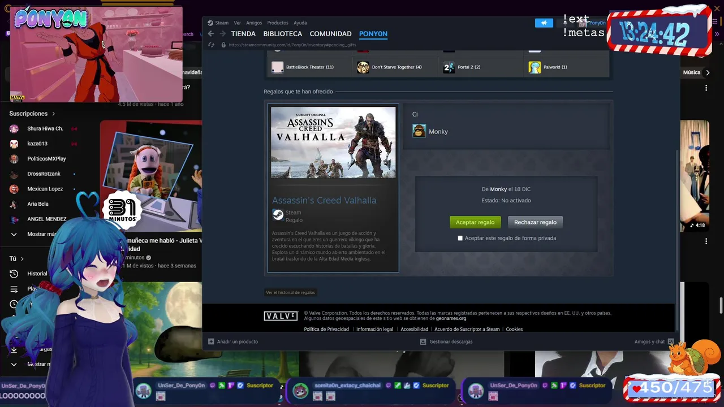Open the PONYON profile tab
This screenshot has width=724, height=407.
pos(373,34)
